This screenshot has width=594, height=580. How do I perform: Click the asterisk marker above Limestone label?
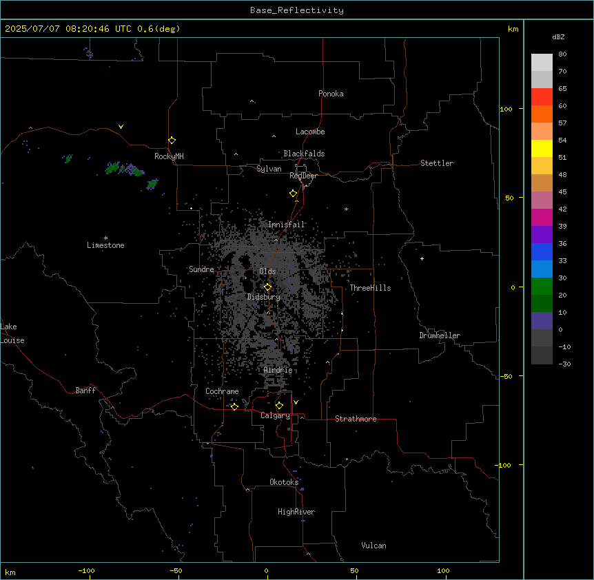pyautogui.click(x=105, y=238)
